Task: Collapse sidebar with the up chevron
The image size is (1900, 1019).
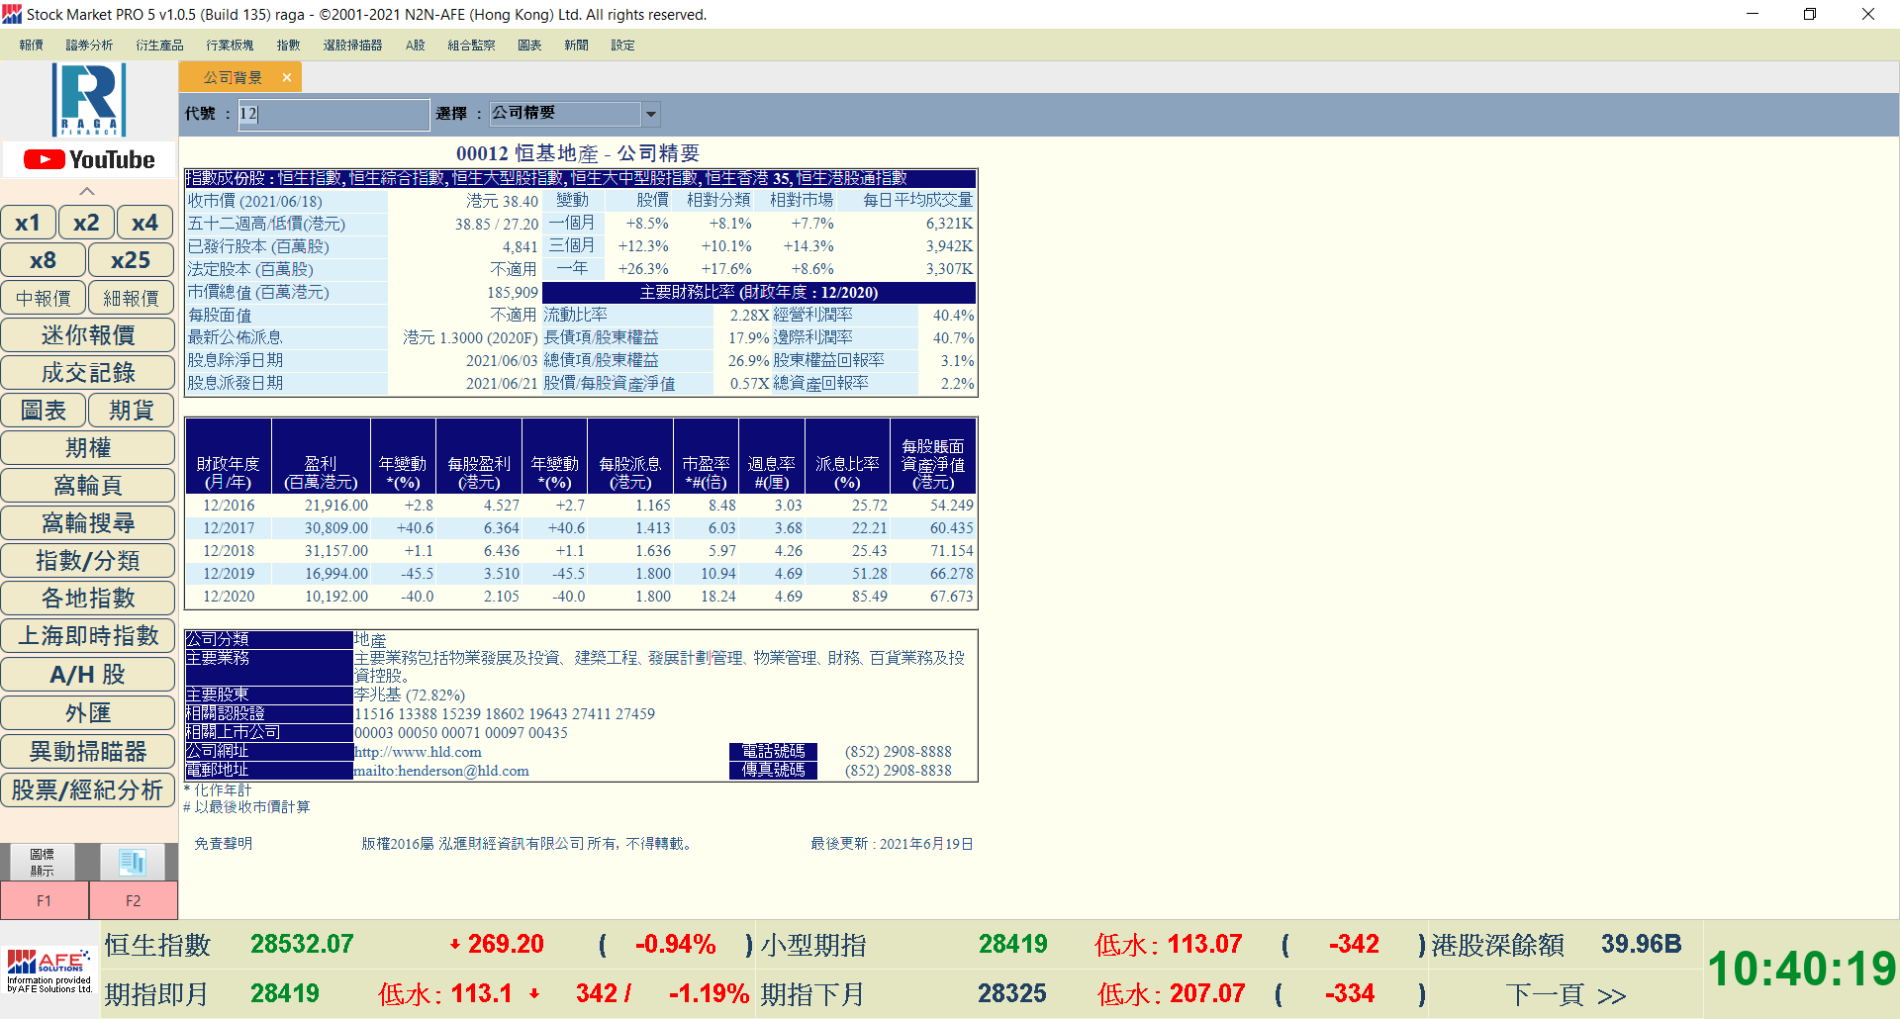Action: click(x=87, y=191)
